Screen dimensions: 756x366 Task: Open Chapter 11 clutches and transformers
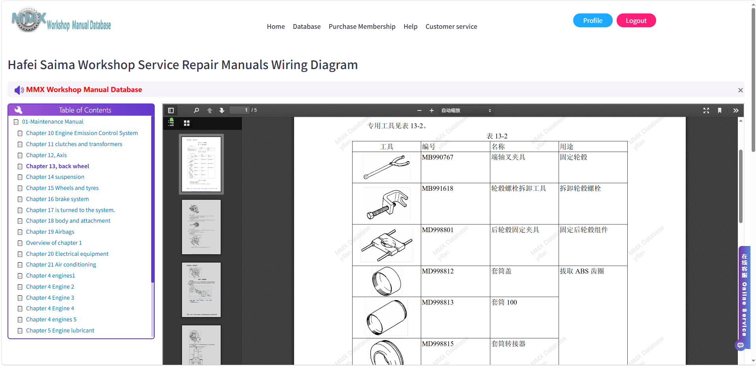74,145
